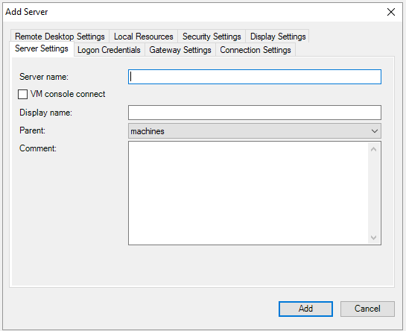The width and height of the screenshot is (406, 331).
Task: Enable the VM console connect checkbox
Action: [x=23, y=94]
